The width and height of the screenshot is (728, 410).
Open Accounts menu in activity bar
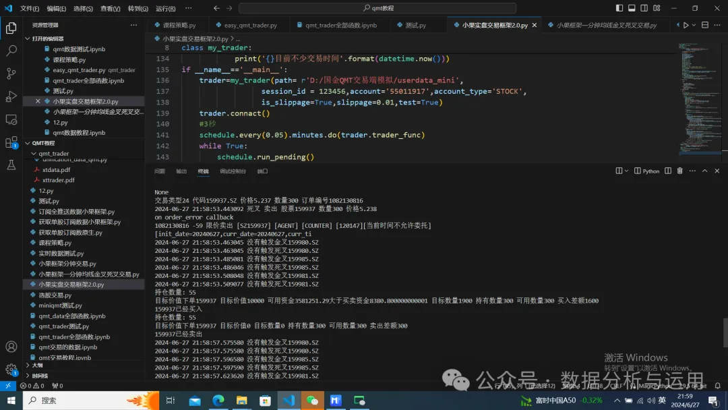[11, 347]
